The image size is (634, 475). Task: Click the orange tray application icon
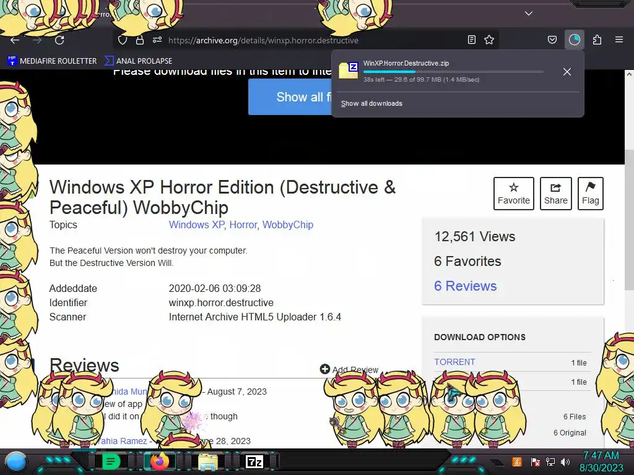pyautogui.click(x=517, y=461)
